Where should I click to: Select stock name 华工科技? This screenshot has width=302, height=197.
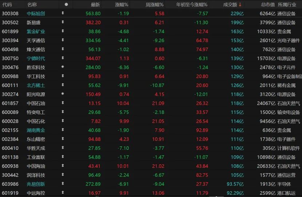[x=36, y=77]
